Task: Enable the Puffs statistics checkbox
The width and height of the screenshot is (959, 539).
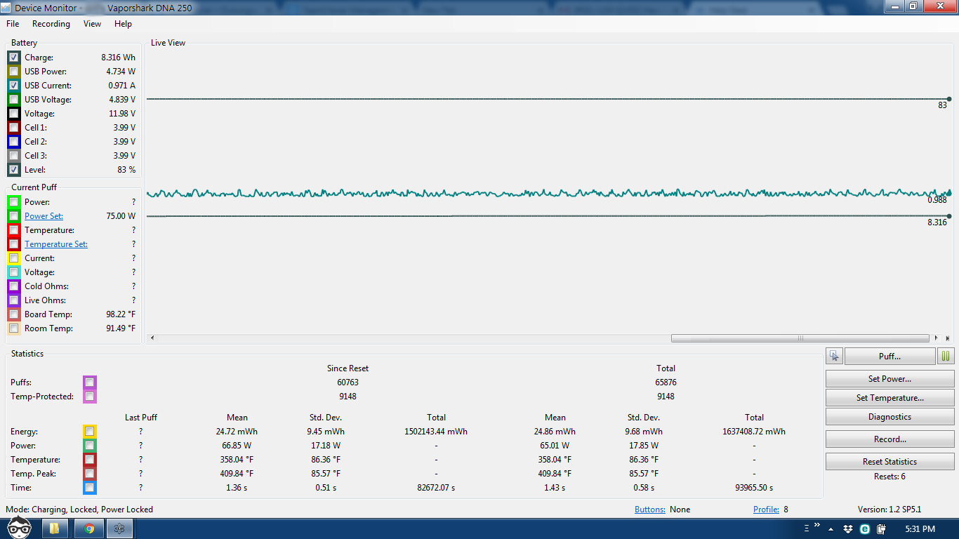Action: pyautogui.click(x=89, y=382)
